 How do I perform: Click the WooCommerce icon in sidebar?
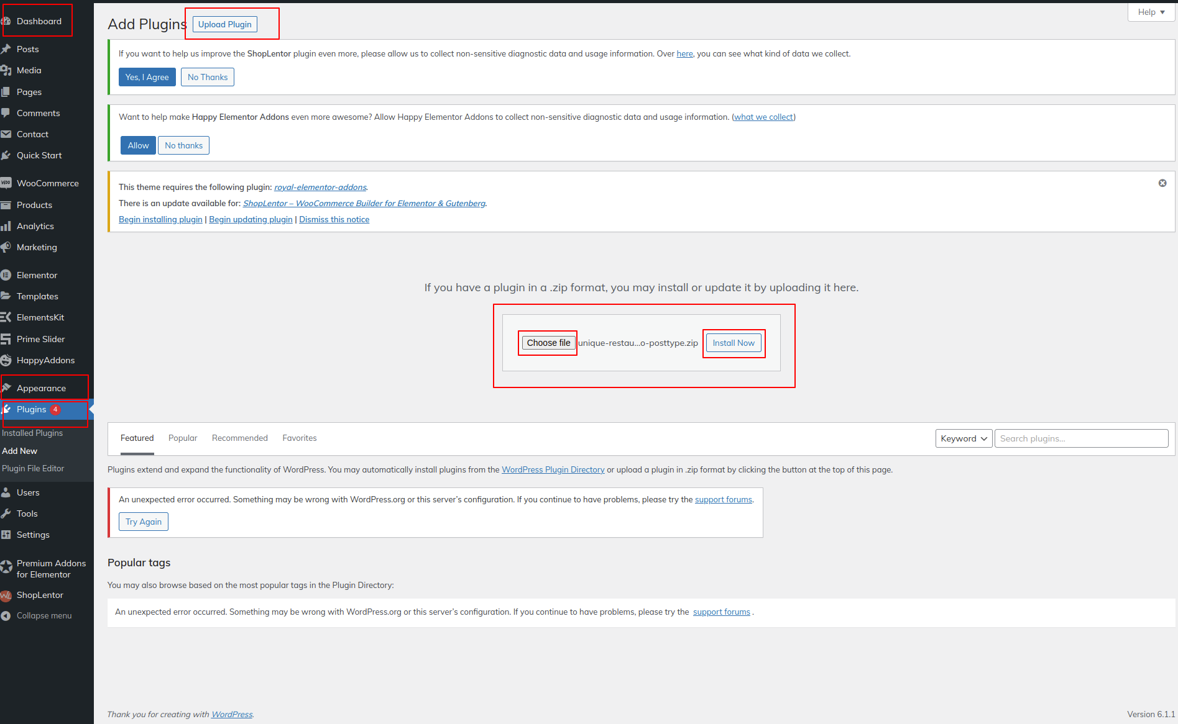[x=6, y=183]
